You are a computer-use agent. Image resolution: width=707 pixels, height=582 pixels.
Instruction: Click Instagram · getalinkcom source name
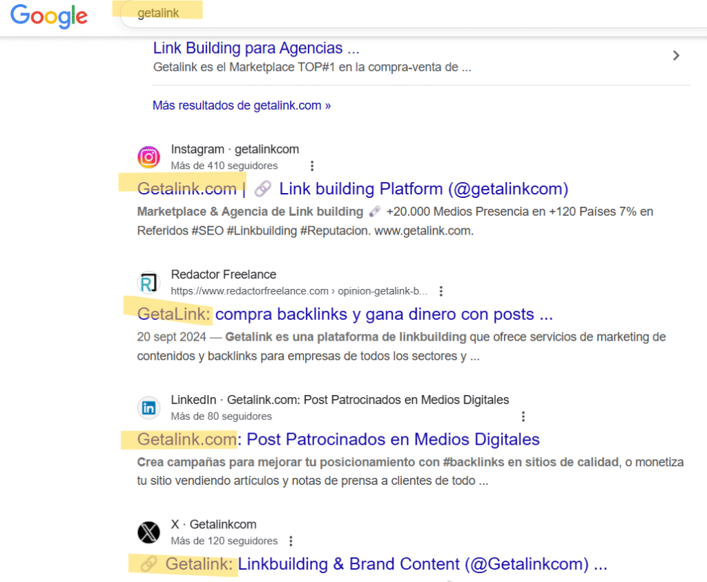[235, 150]
